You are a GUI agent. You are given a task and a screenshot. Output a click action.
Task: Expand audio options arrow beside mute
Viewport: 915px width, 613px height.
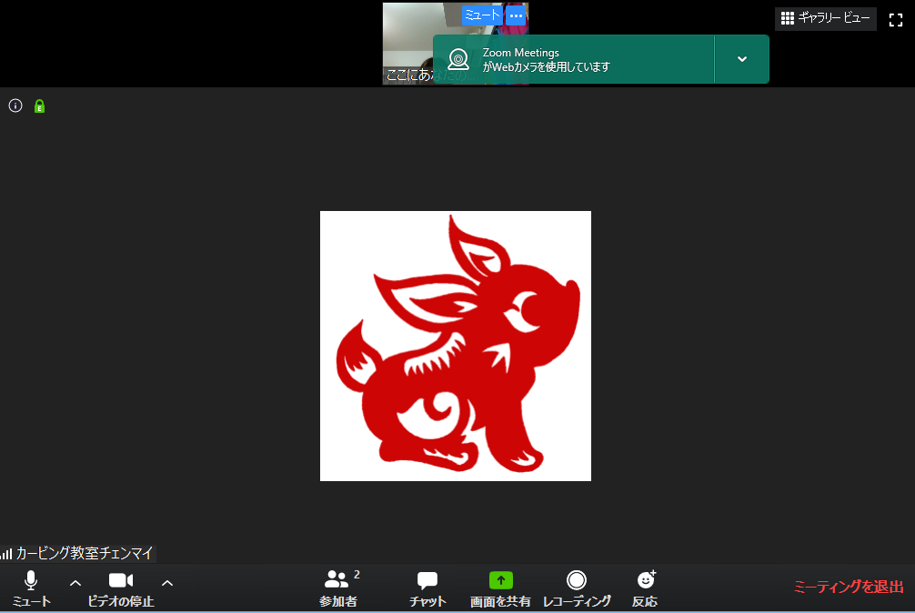[75, 583]
